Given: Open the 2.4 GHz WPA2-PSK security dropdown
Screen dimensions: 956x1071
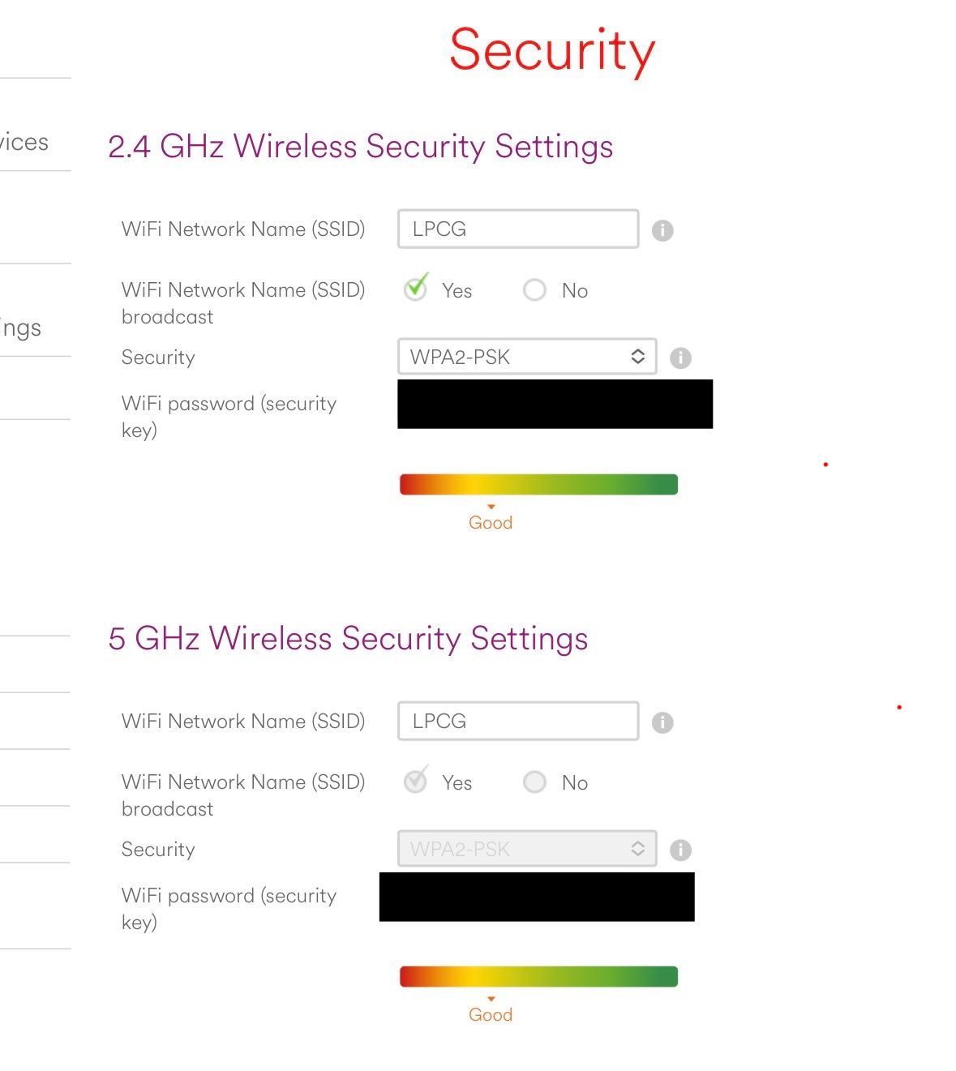Looking at the screenshot, I should click(x=527, y=357).
